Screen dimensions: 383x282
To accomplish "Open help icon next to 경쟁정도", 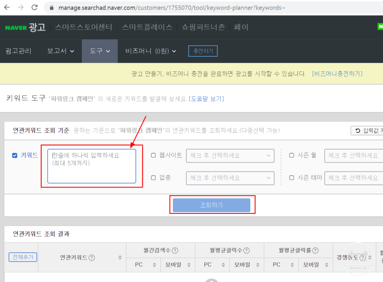I will click(x=363, y=258).
